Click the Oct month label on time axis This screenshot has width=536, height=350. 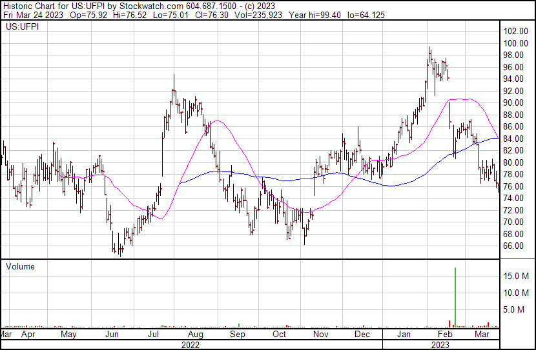[x=279, y=335]
